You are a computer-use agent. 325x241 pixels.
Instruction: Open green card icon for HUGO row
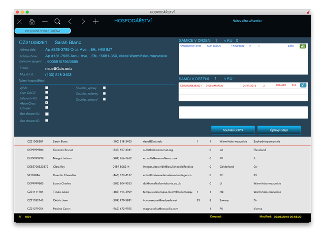(x=303, y=46)
